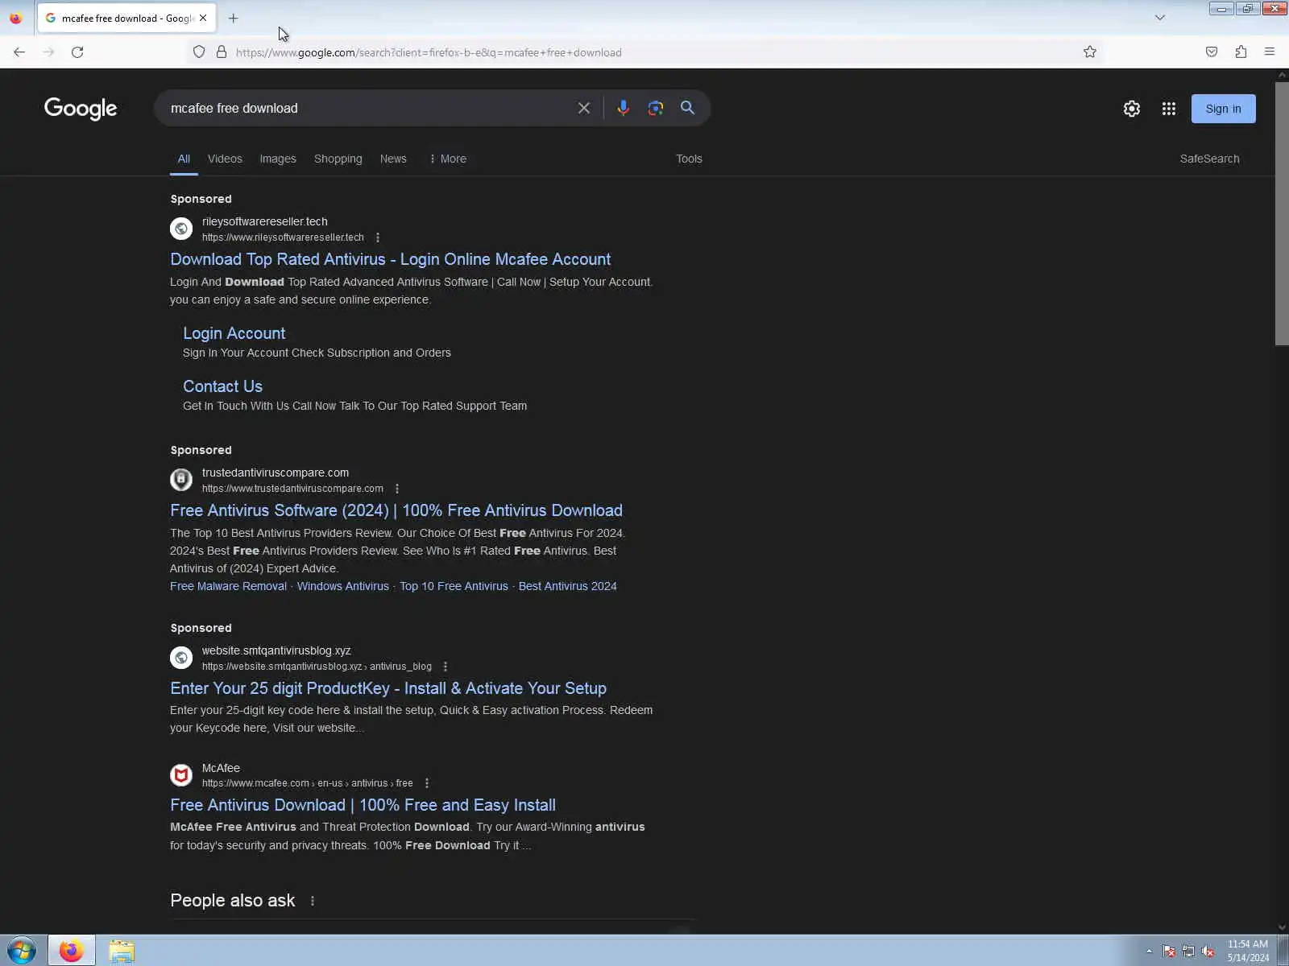
Task: Click the Google search input field
Action: pyautogui.click(x=367, y=108)
